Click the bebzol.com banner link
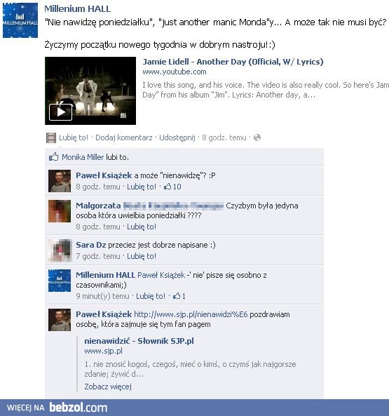This screenshot has width=389, height=416. coord(79,408)
